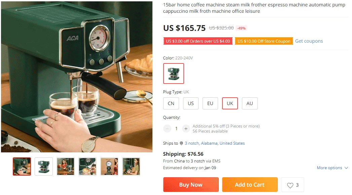The image size is (352, 195).
Task: Expand More options for shipping
Action: (x=332, y=168)
